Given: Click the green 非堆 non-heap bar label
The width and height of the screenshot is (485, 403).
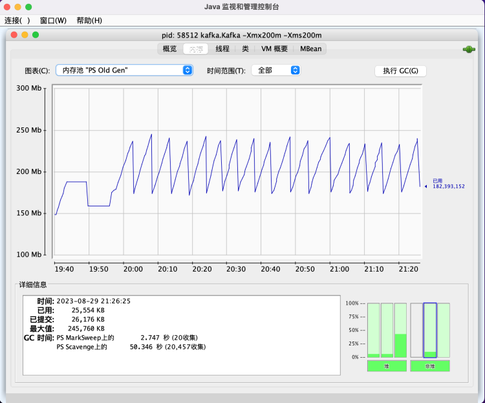Looking at the screenshot, I should (430, 366).
